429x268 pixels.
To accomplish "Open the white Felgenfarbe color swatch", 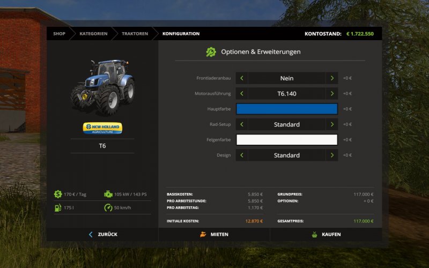I will click(x=287, y=140).
